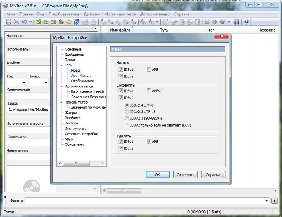
Task: Open the blue Help question mark icon
Action: 246,22
